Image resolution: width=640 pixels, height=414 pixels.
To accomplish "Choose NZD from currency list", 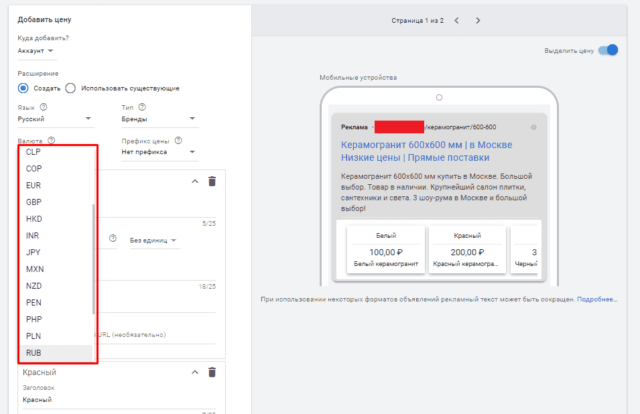I will pos(56,285).
